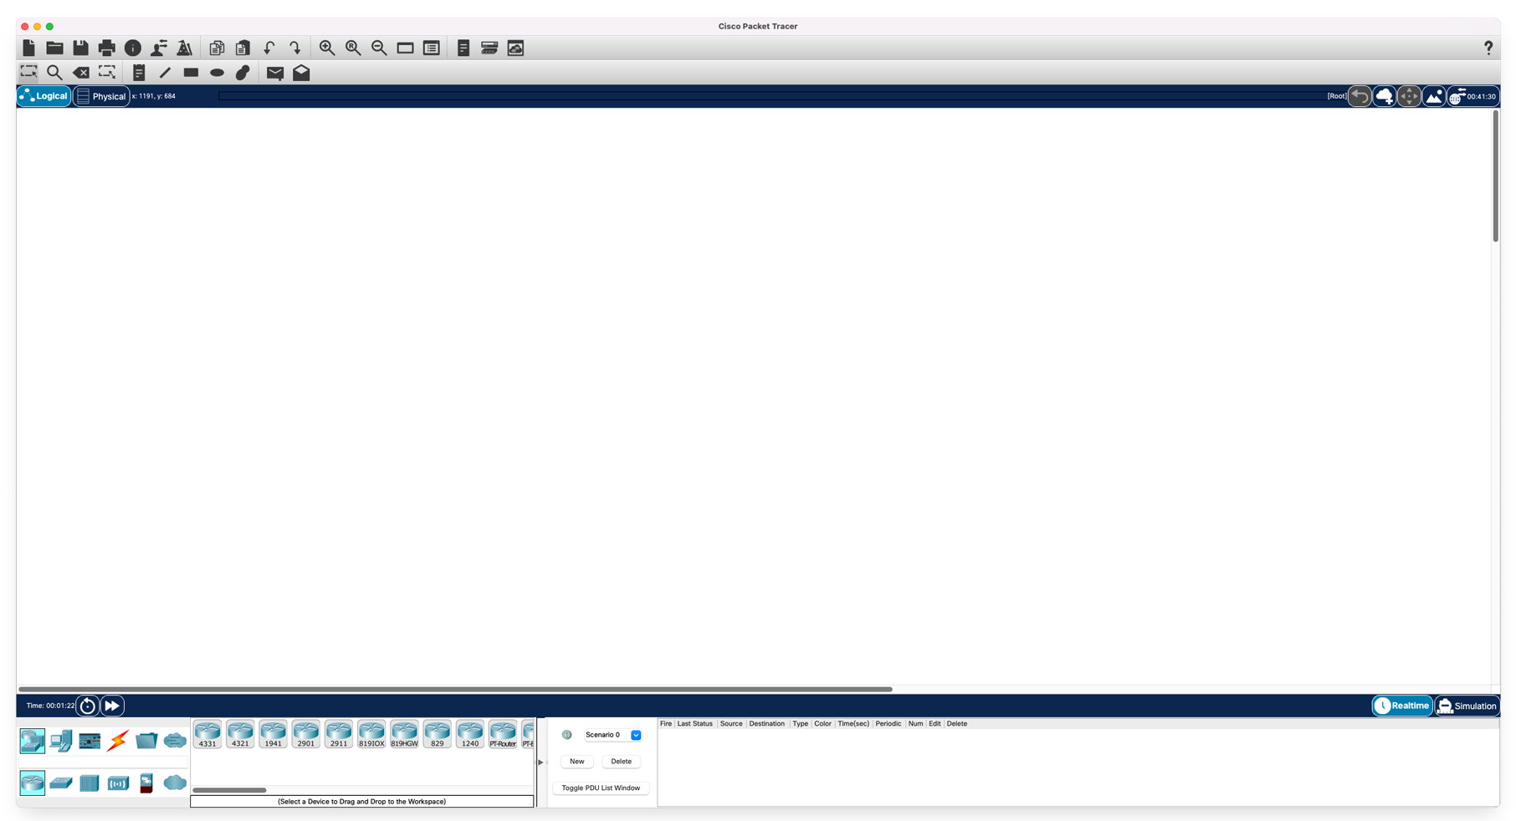Click the Paste icon in the toolbar

click(x=243, y=48)
